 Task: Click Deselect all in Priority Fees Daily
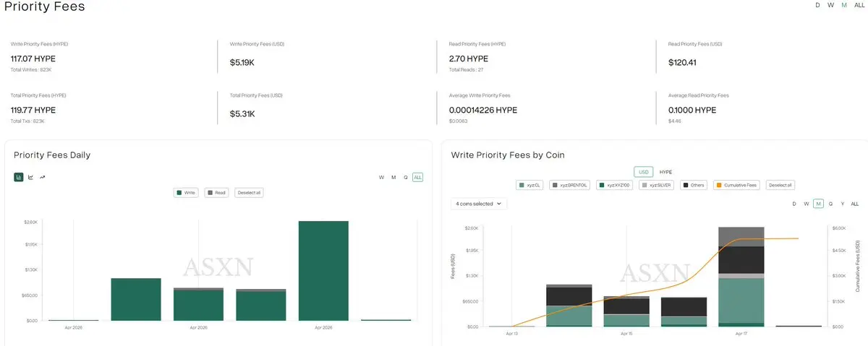point(249,193)
